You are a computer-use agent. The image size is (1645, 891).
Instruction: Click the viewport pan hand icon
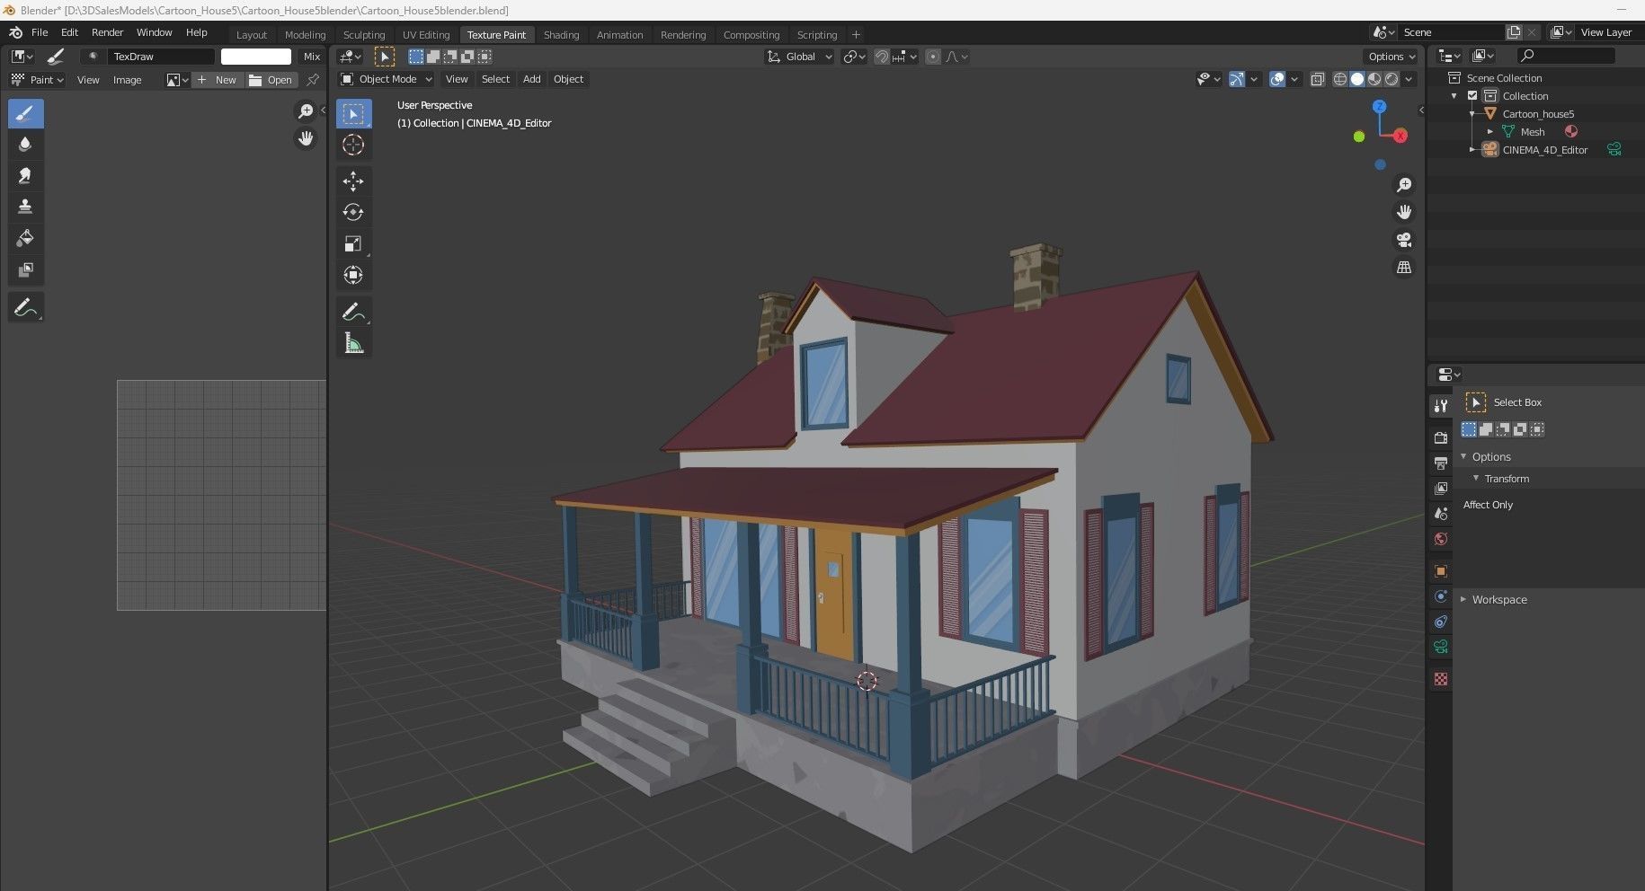tap(1403, 213)
